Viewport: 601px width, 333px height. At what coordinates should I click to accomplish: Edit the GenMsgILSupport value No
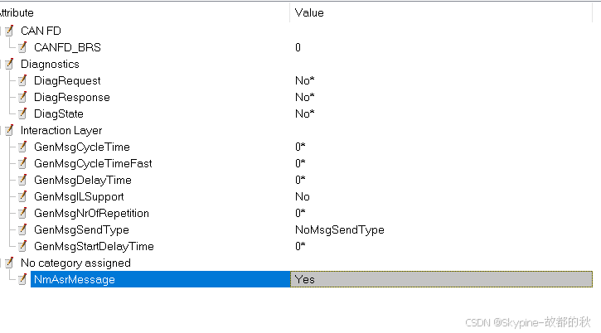pos(303,196)
